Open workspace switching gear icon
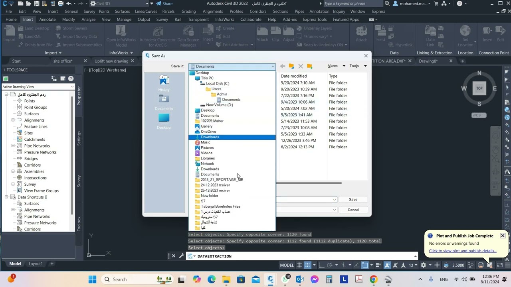511x287 pixels. pyautogui.click(x=424, y=265)
